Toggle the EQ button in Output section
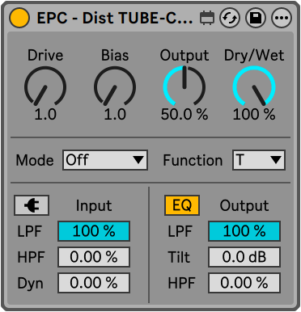301x312 pixels. coord(182,205)
